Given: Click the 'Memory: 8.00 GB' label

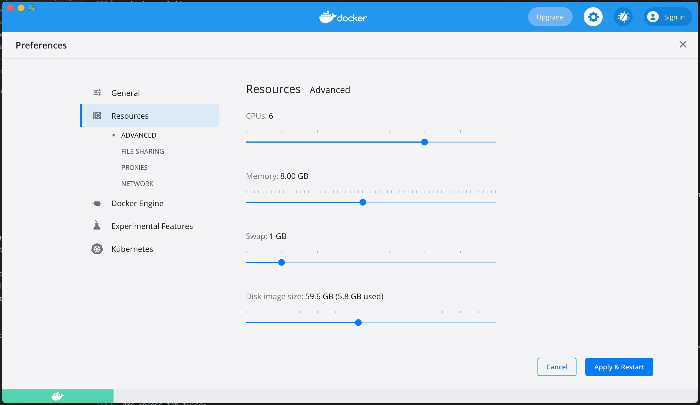Looking at the screenshot, I should point(277,176).
